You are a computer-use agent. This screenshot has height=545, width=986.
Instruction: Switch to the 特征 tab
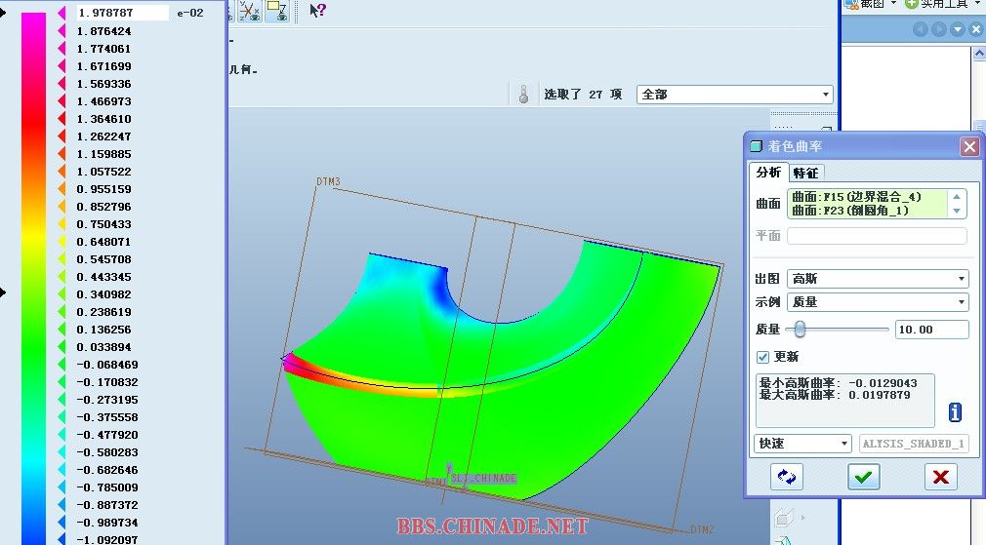[x=805, y=173]
